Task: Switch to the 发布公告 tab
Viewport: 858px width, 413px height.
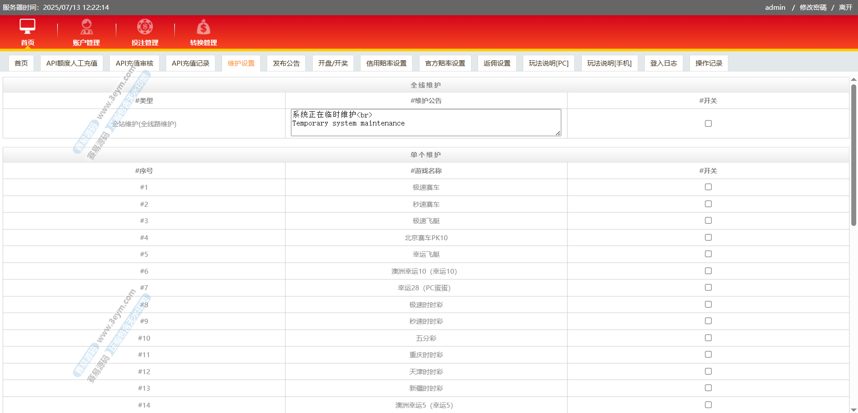Action: coord(286,63)
